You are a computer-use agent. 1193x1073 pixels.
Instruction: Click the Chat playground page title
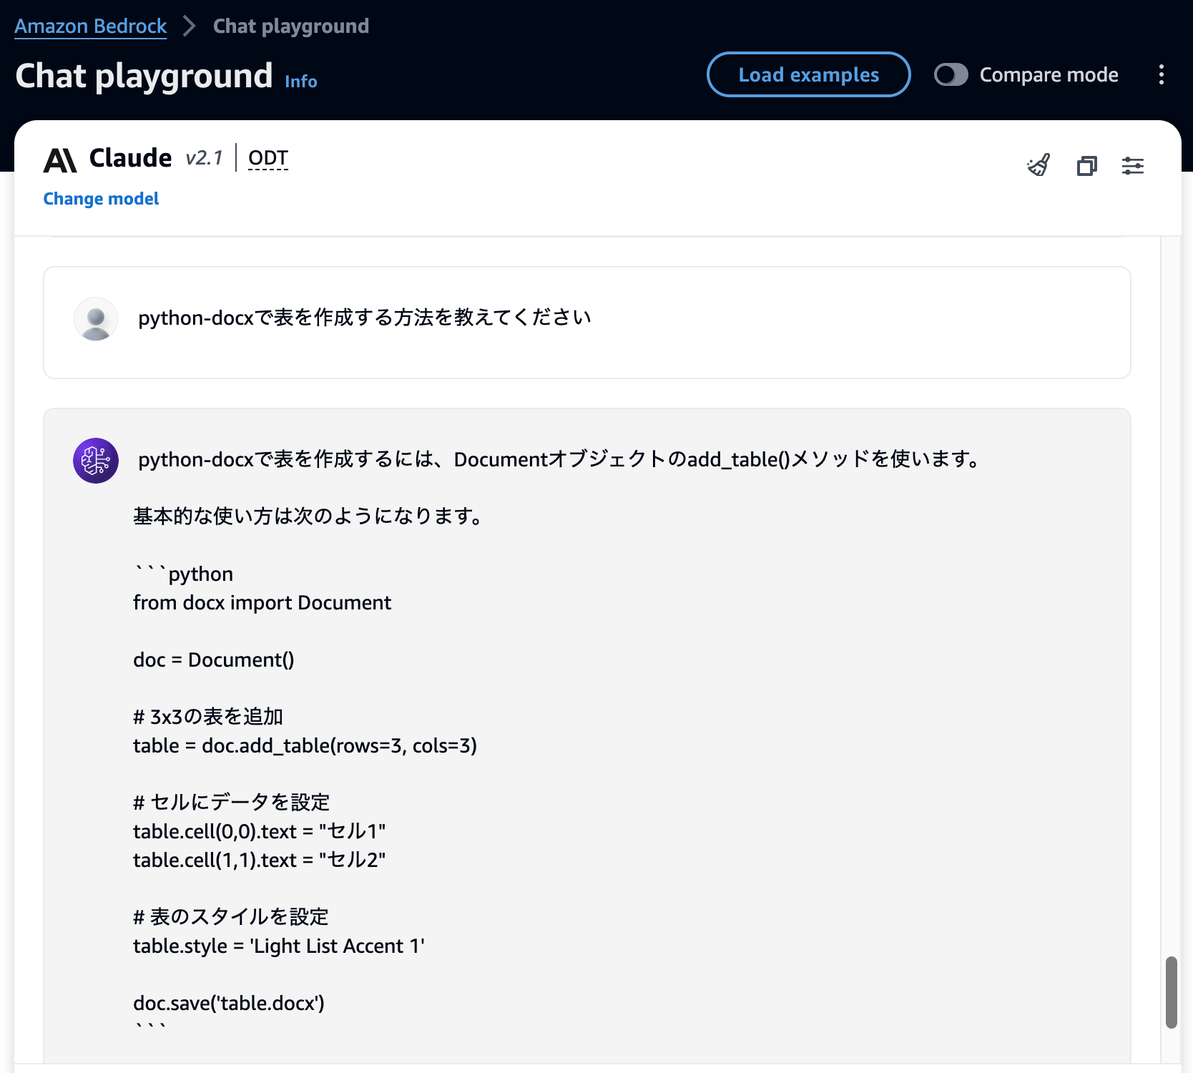[144, 76]
